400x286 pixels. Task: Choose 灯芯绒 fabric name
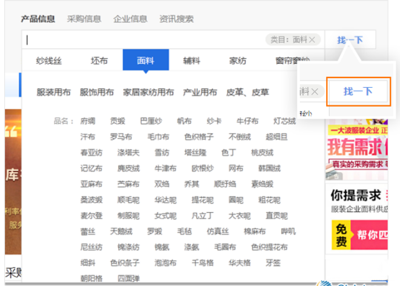284,121
